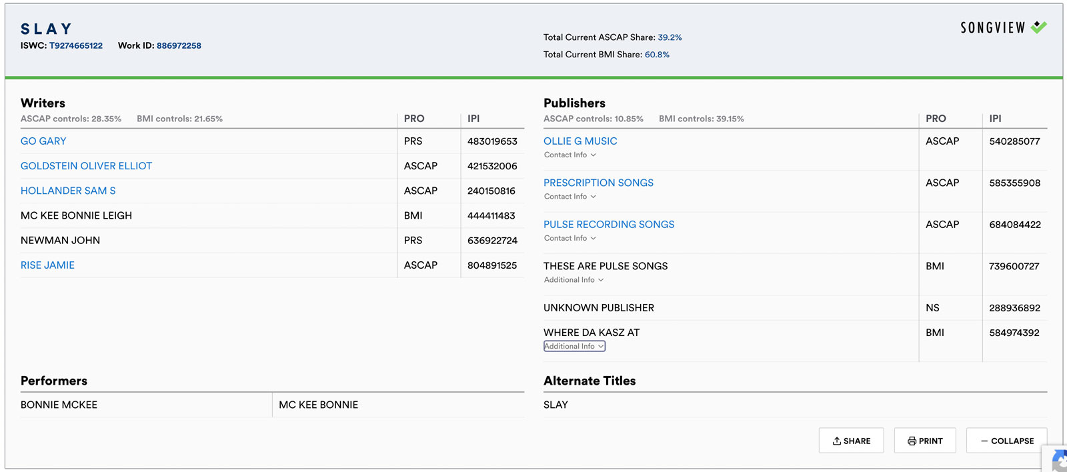
Task: Click publisher IPI 584974392
Action: 1014,333
